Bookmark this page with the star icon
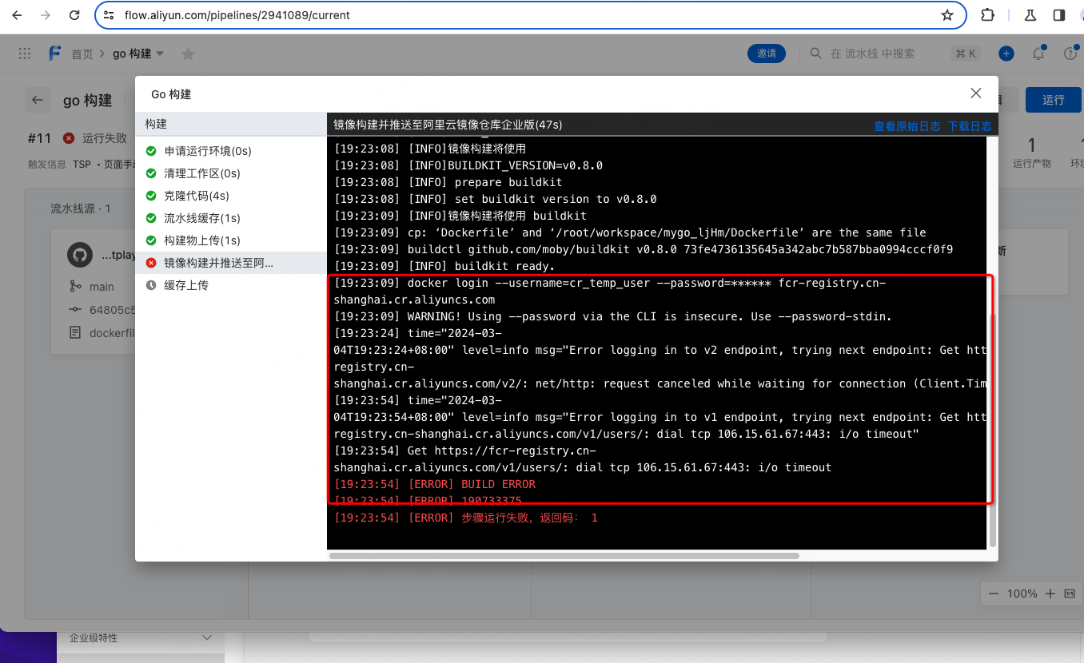Image resolution: width=1084 pixels, height=663 pixels. [947, 15]
